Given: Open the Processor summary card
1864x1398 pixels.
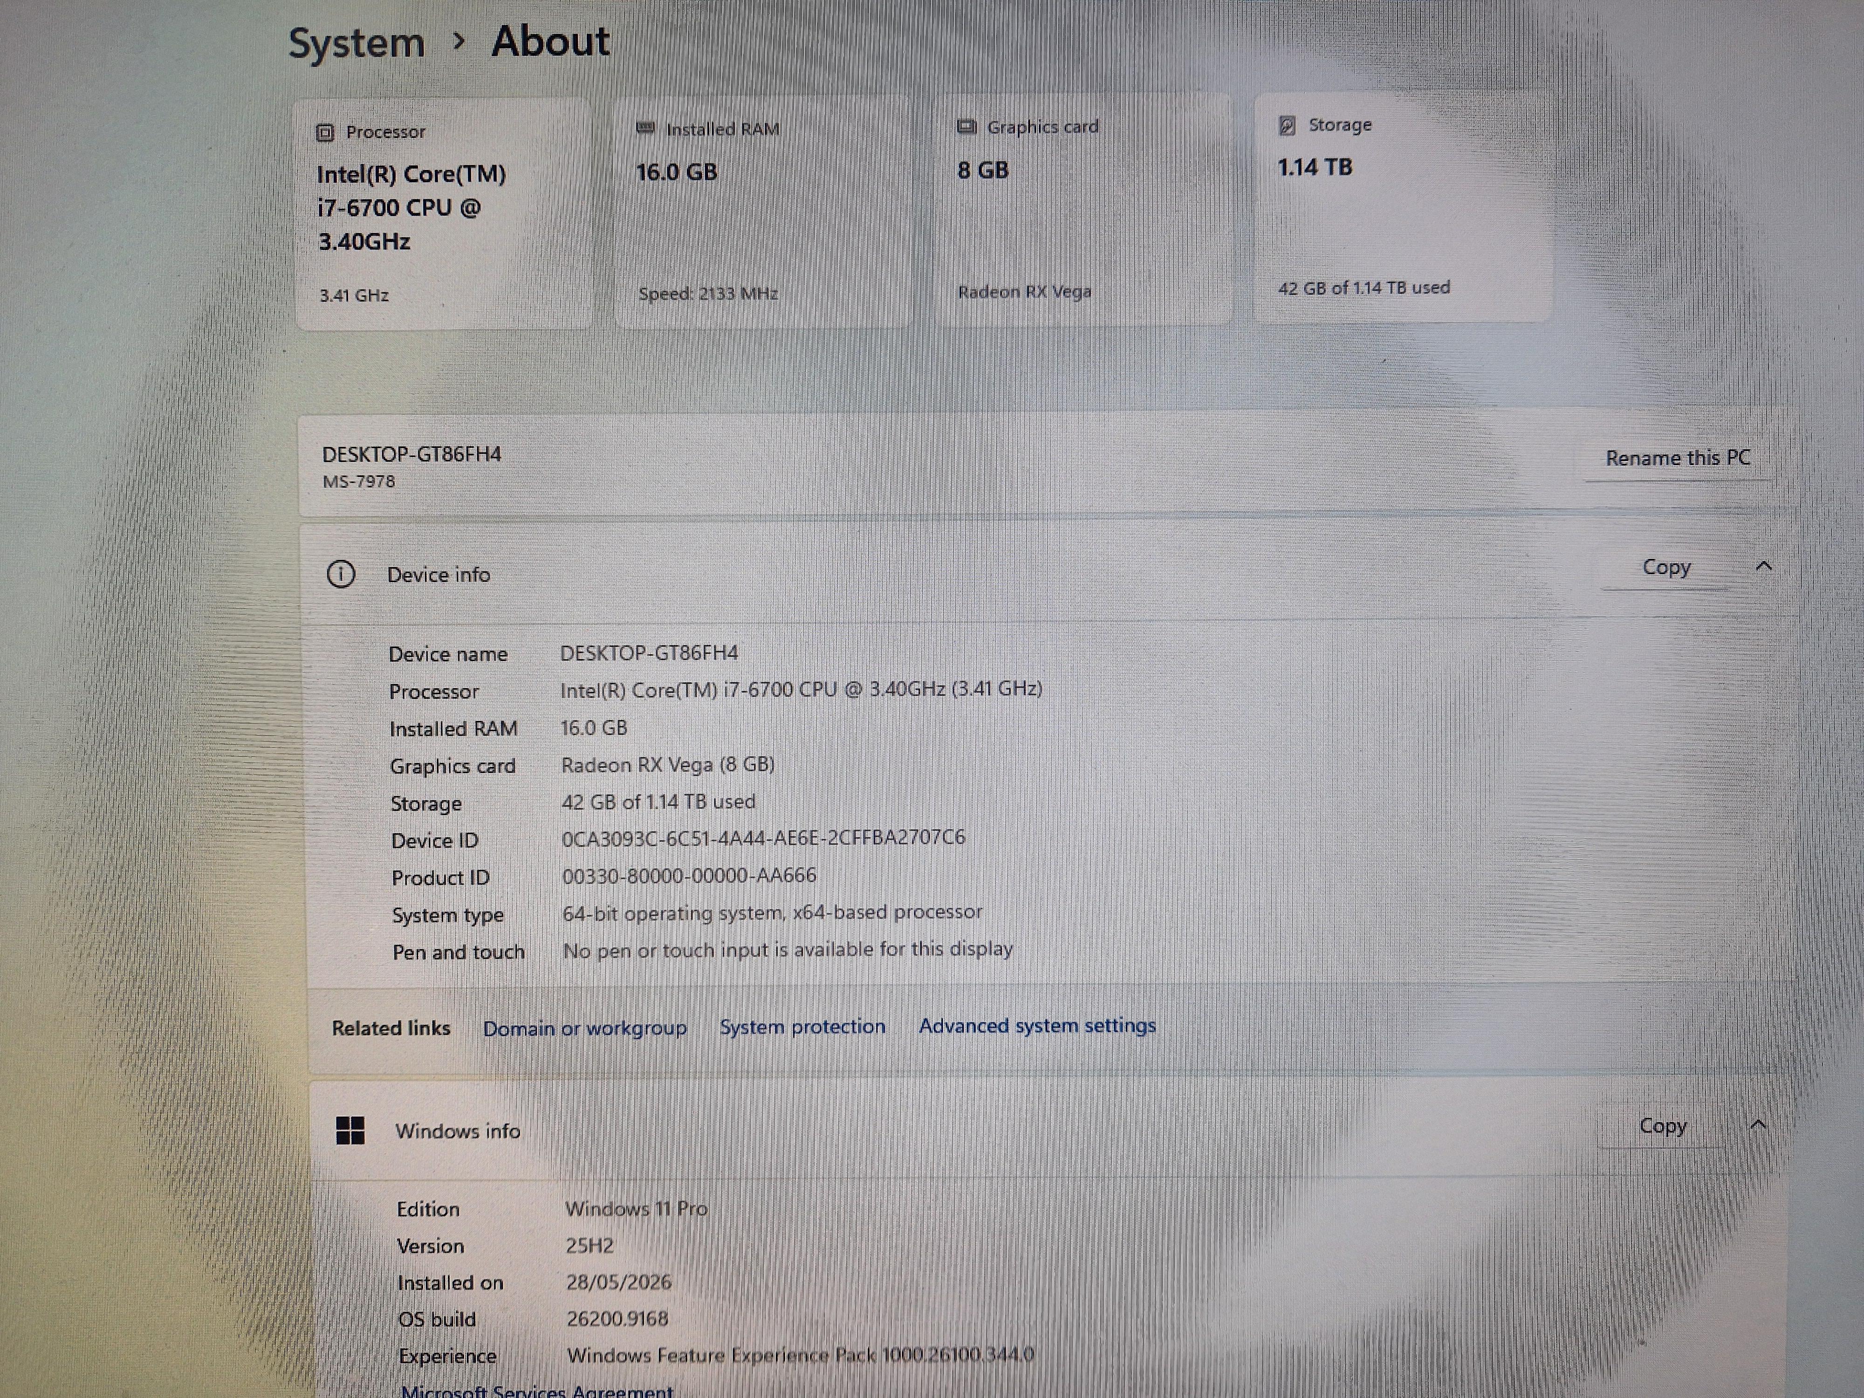Looking at the screenshot, I should click(x=443, y=215).
